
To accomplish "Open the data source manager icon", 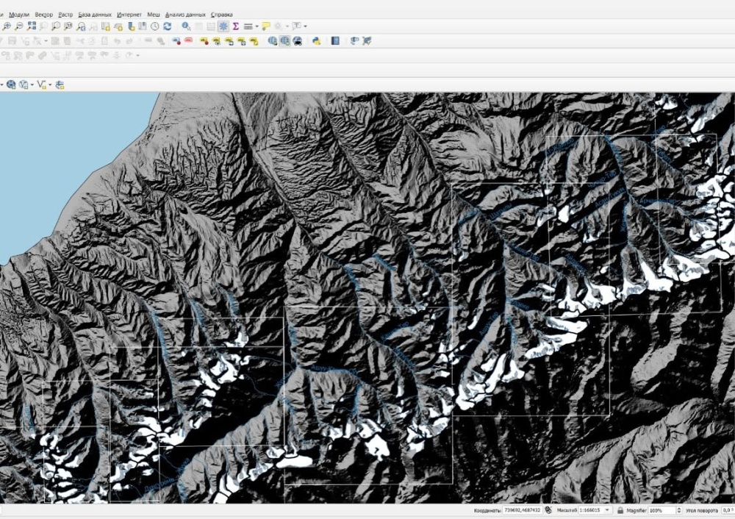I will [x=60, y=85].
